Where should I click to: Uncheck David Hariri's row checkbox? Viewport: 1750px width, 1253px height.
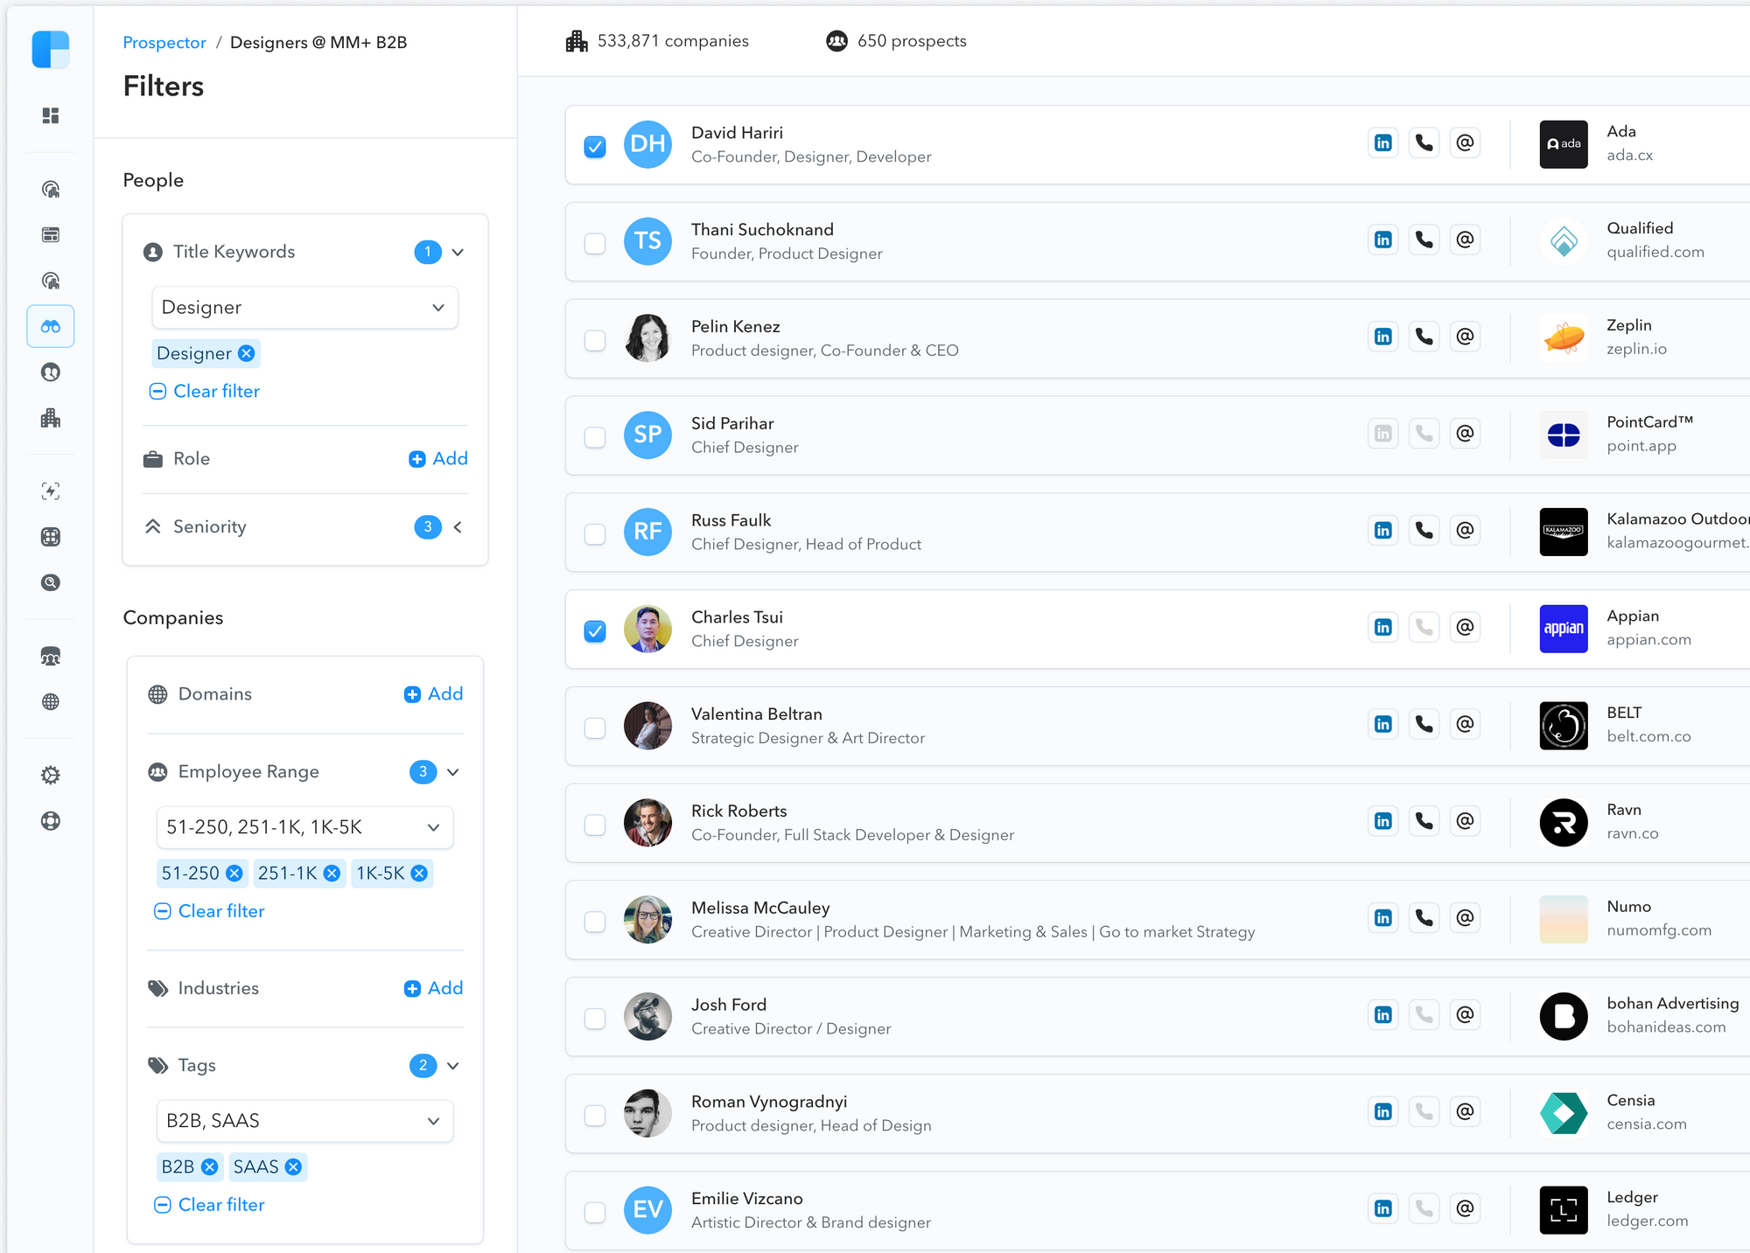595,147
